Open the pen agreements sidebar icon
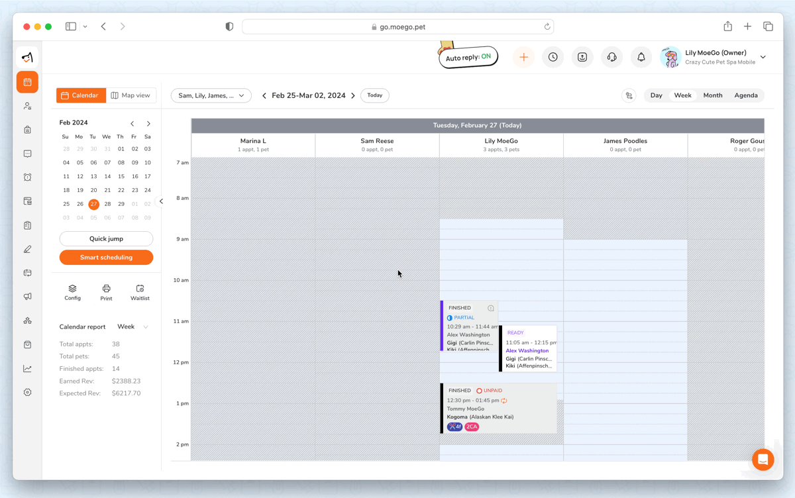 click(27, 249)
